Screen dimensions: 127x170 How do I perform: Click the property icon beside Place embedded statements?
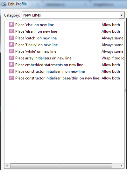11,65
